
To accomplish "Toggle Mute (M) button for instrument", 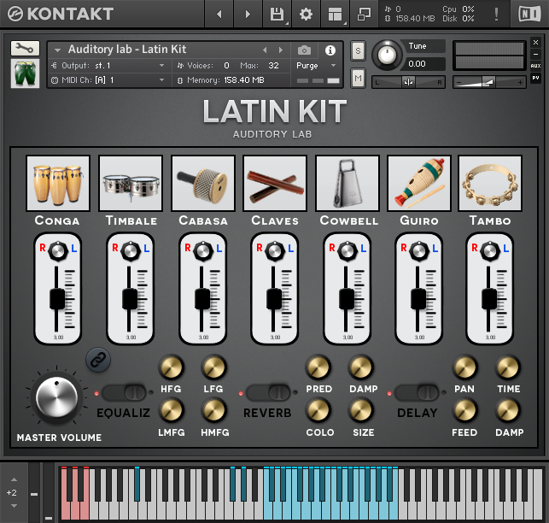I will point(358,78).
